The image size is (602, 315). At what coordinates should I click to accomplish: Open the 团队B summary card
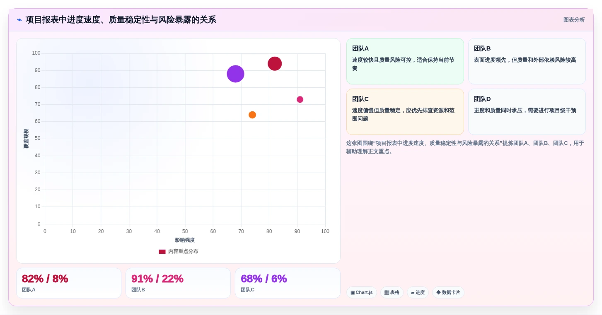527,61
